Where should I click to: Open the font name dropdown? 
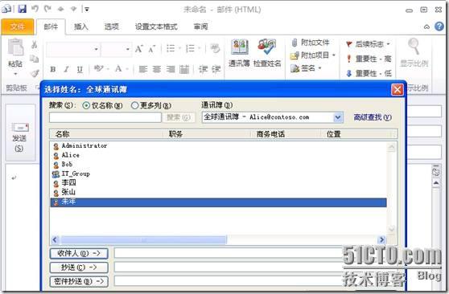[96, 49]
